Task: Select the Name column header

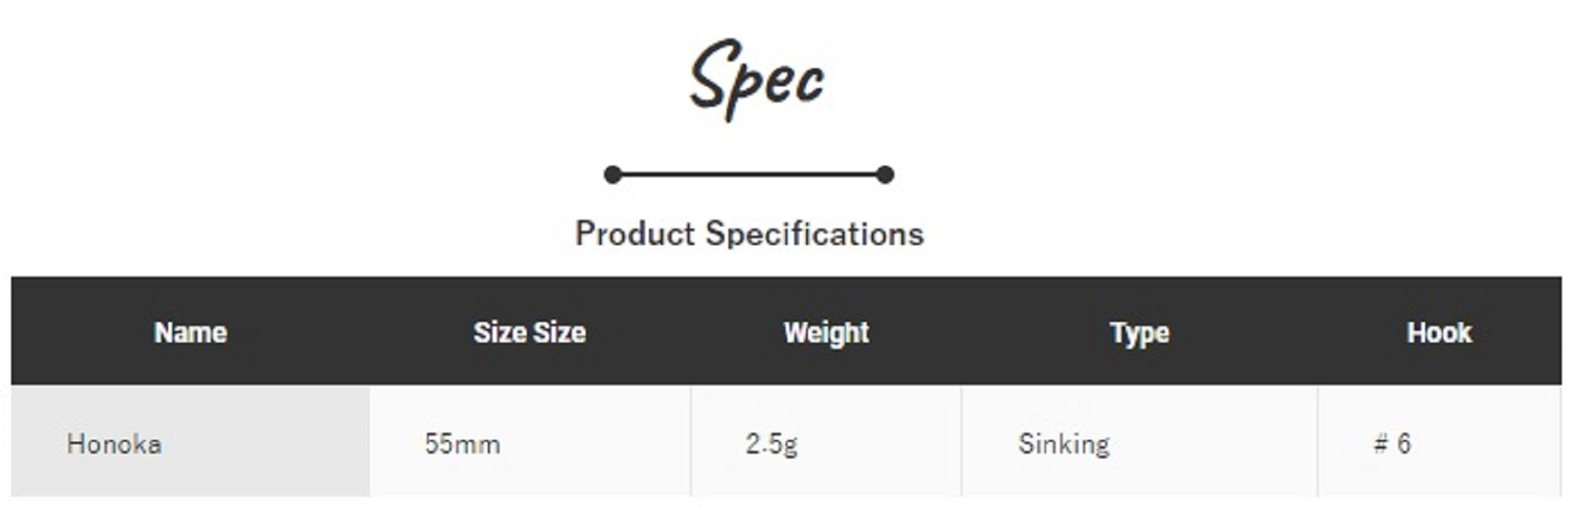Action: point(190,332)
